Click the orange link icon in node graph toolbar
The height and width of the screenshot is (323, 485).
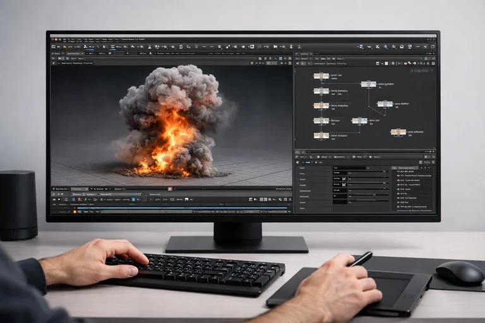point(409,62)
